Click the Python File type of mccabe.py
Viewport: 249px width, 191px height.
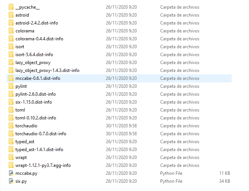(171, 173)
